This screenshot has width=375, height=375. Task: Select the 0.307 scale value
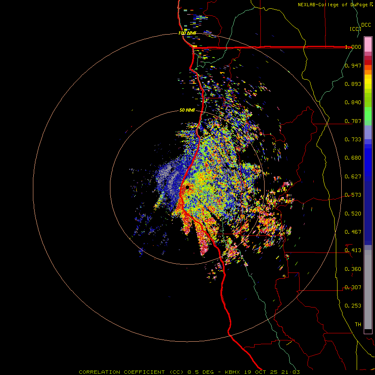[353, 287]
